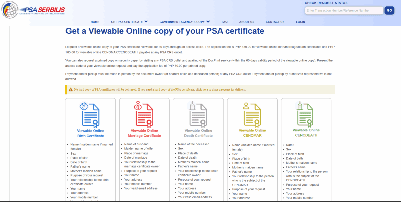The image size is (401, 202).
Task: Click the Birth Certificate document icon
Action: [90, 115]
